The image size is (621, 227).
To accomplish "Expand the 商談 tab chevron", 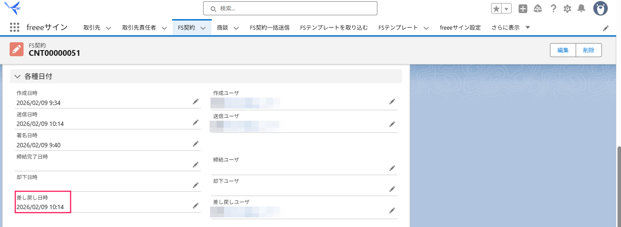I will (x=236, y=28).
